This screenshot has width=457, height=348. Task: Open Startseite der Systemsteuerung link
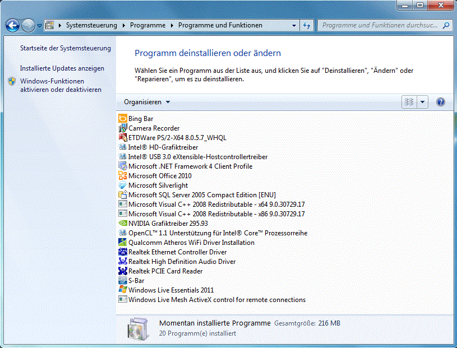pos(65,48)
